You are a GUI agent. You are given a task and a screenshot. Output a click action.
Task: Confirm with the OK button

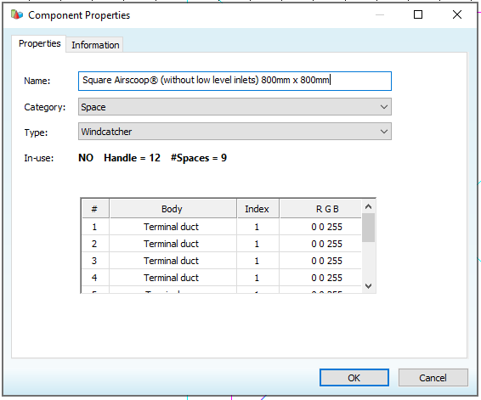coord(354,378)
